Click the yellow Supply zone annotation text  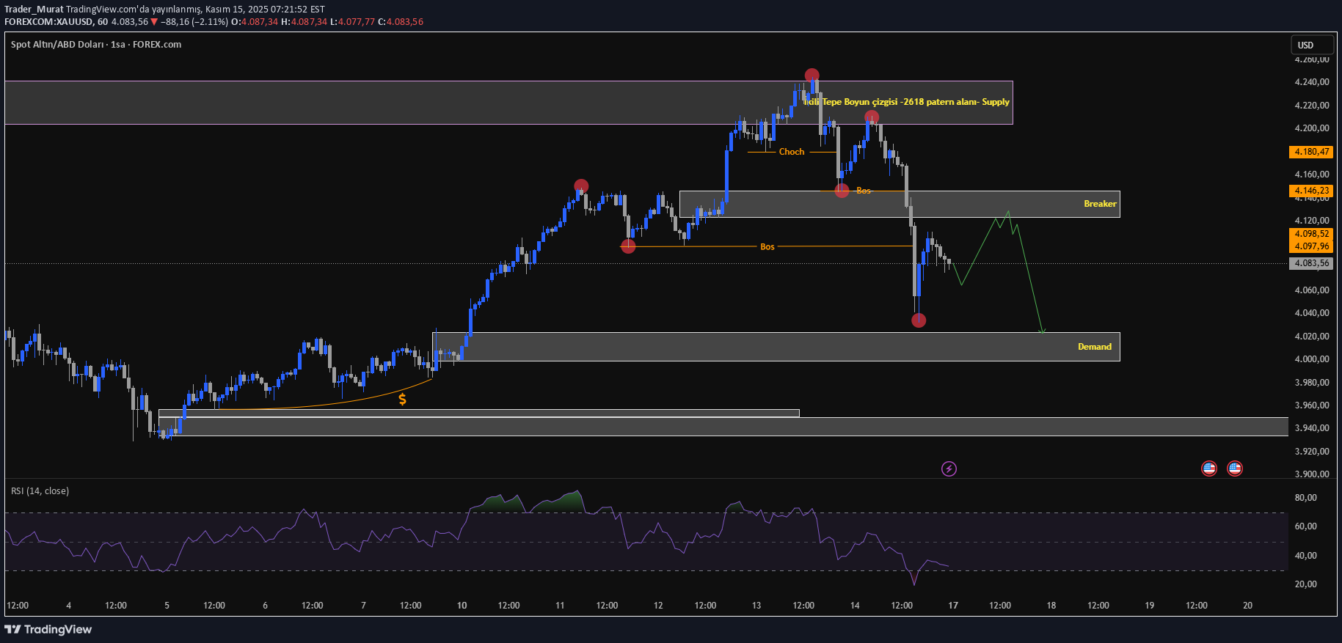pyautogui.click(x=907, y=102)
